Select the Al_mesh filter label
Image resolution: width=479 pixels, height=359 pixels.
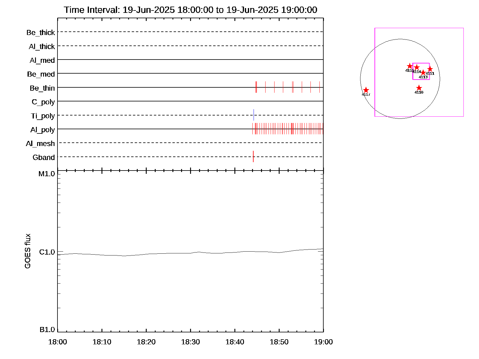point(40,144)
